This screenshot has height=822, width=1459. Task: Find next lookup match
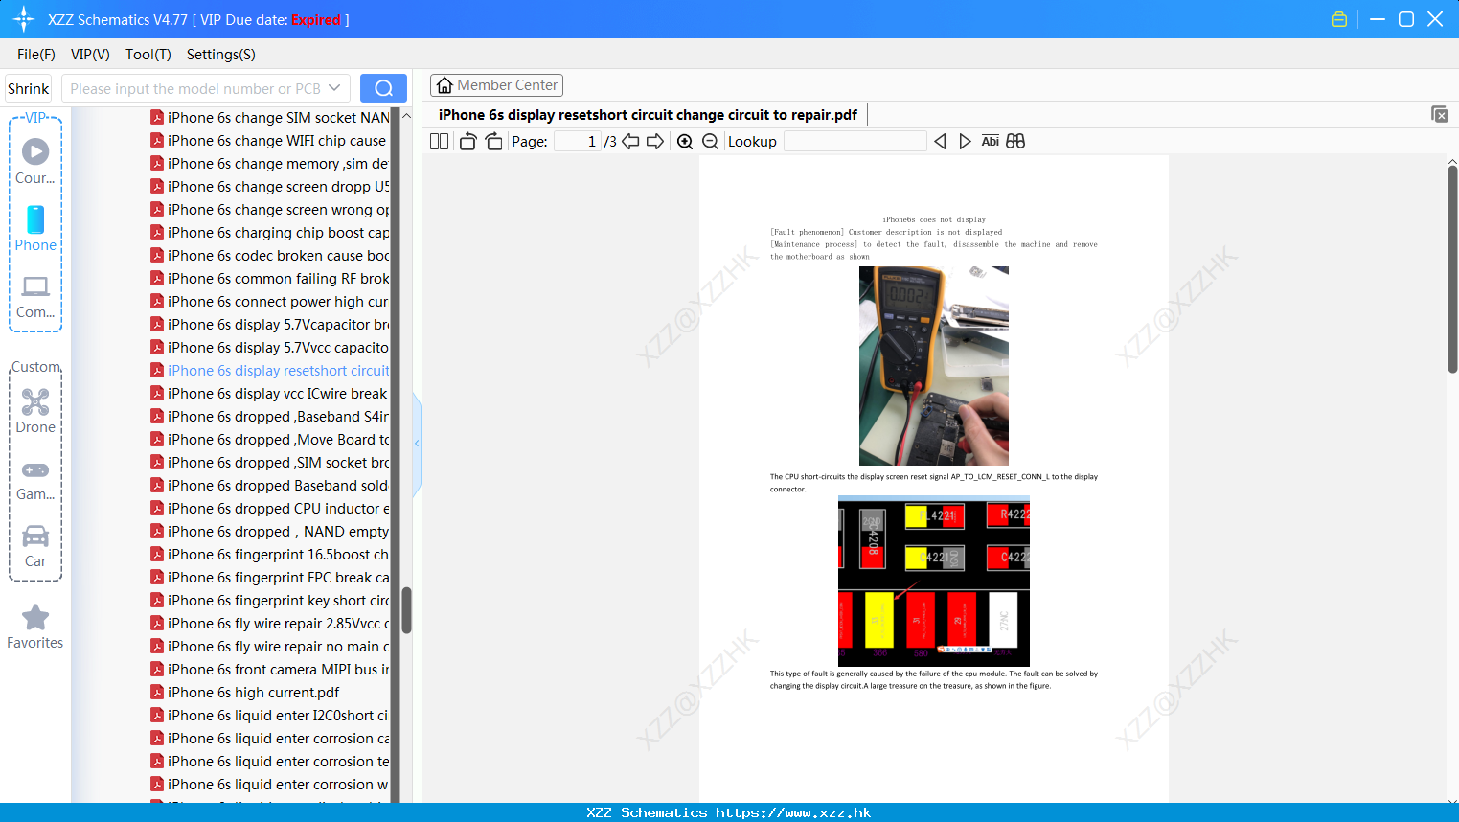965,141
